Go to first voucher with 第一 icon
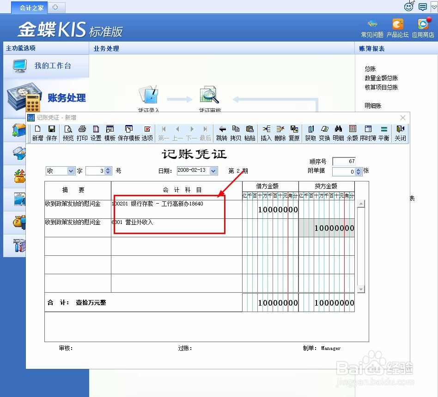438x397 pixels. (164, 133)
